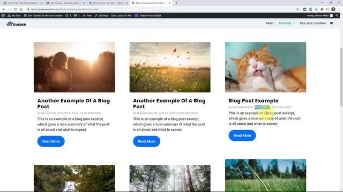
Task: Click Edit Page in the admin bar
Action: point(101,15)
